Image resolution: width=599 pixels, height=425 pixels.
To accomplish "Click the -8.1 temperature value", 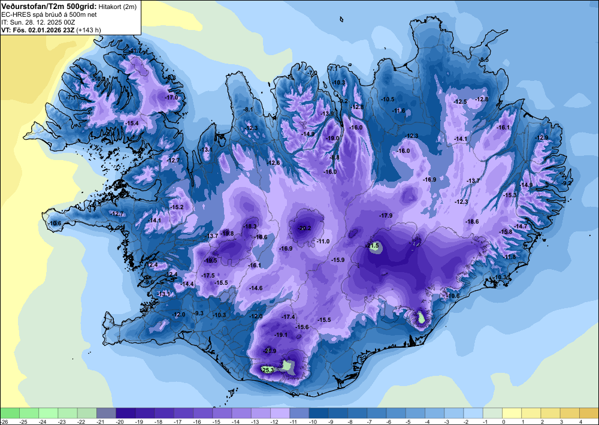I will [x=249, y=109].
